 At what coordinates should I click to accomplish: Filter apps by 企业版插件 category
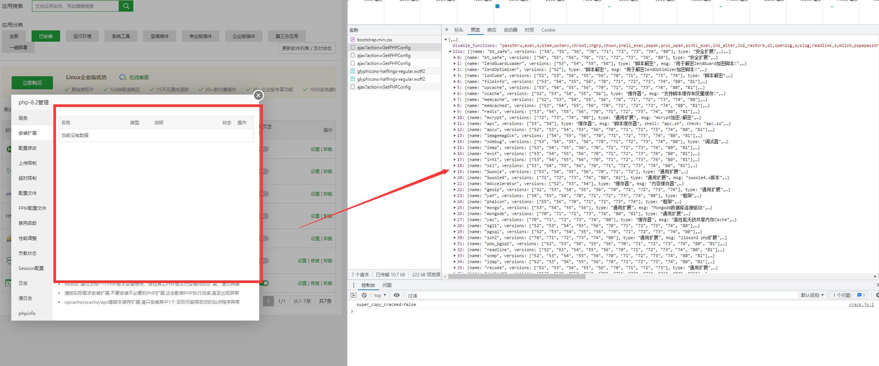244,36
